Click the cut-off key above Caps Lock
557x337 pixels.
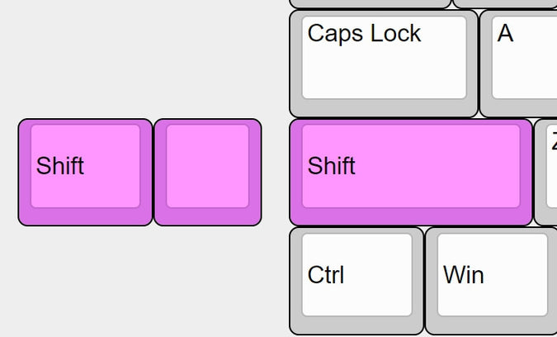[371, 4]
